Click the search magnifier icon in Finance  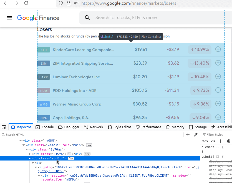[x=87, y=18]
